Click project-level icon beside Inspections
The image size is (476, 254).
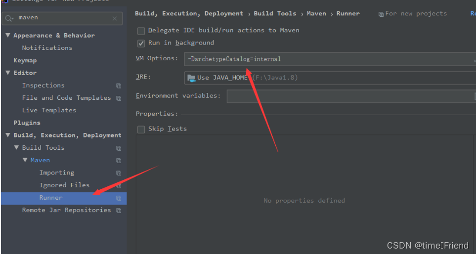[119, 86]
